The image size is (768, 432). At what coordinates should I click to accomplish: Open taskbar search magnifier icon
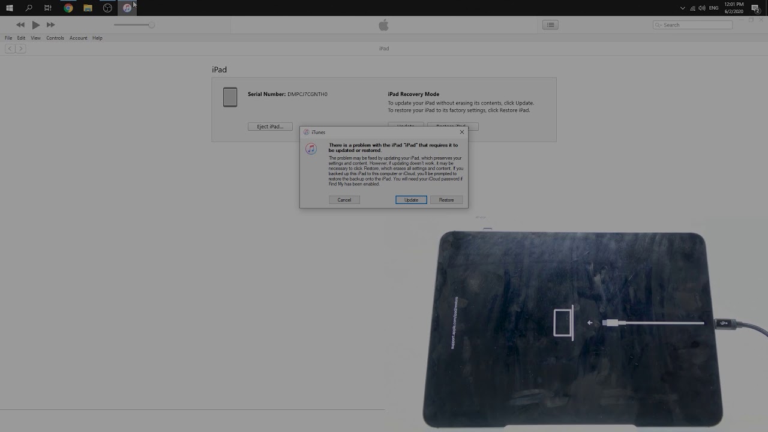[x=29, y=8]
